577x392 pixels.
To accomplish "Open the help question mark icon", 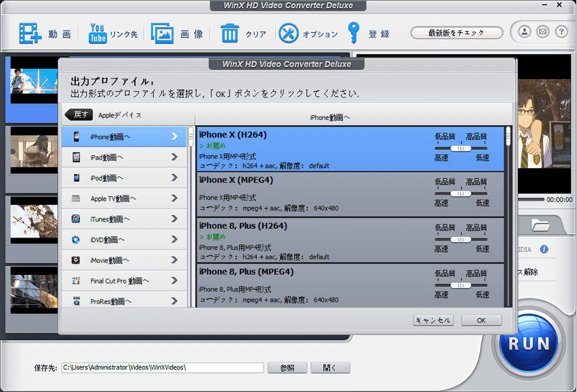I will [561, 31].
